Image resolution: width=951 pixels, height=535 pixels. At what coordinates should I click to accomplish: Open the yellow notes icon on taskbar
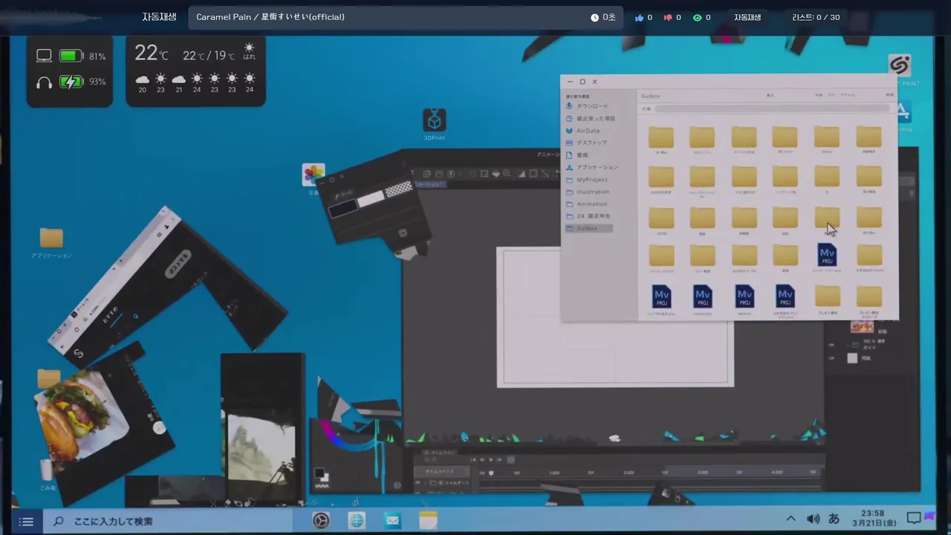click(428, 521)
